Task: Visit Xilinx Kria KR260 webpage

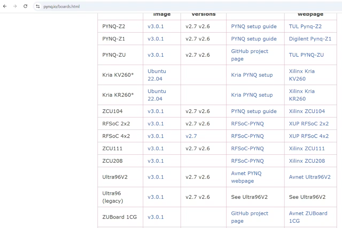Action: pyautogui.click(x=302, y=95)
